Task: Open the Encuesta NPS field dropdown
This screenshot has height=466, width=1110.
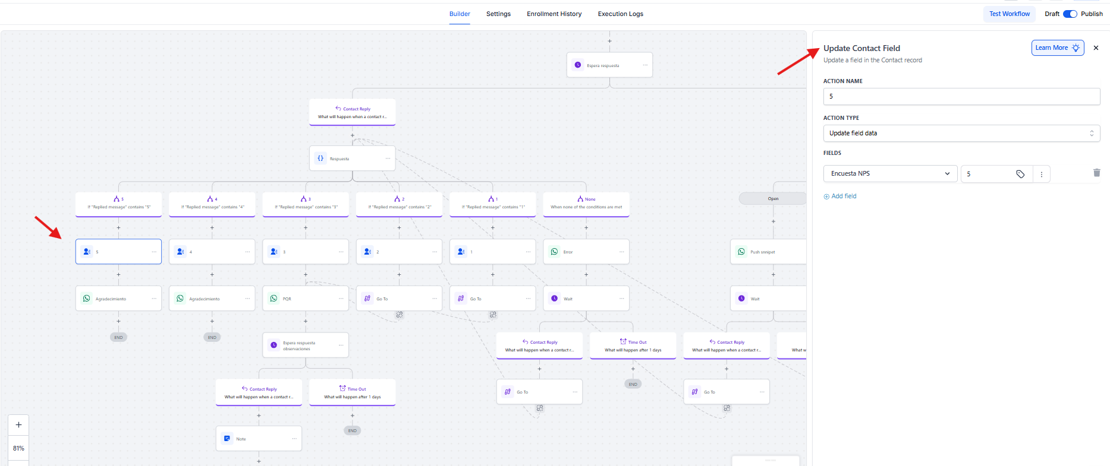Action: click(x=890, y=173)
